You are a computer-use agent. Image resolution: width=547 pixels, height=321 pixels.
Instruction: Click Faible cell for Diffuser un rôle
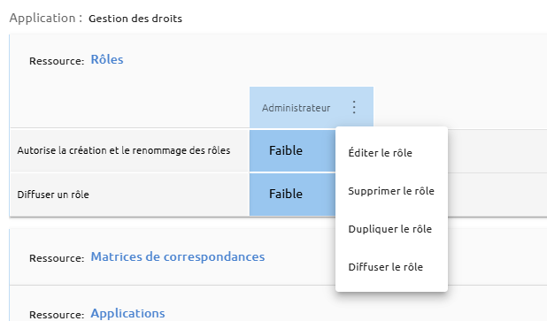tap(292, 194)
